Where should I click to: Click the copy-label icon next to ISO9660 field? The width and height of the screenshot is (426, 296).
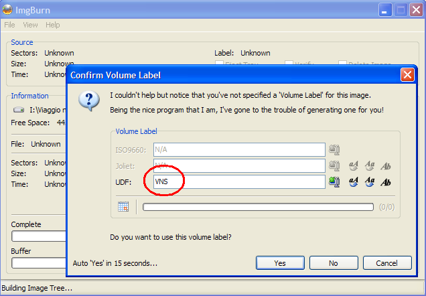tap(334, 149)
